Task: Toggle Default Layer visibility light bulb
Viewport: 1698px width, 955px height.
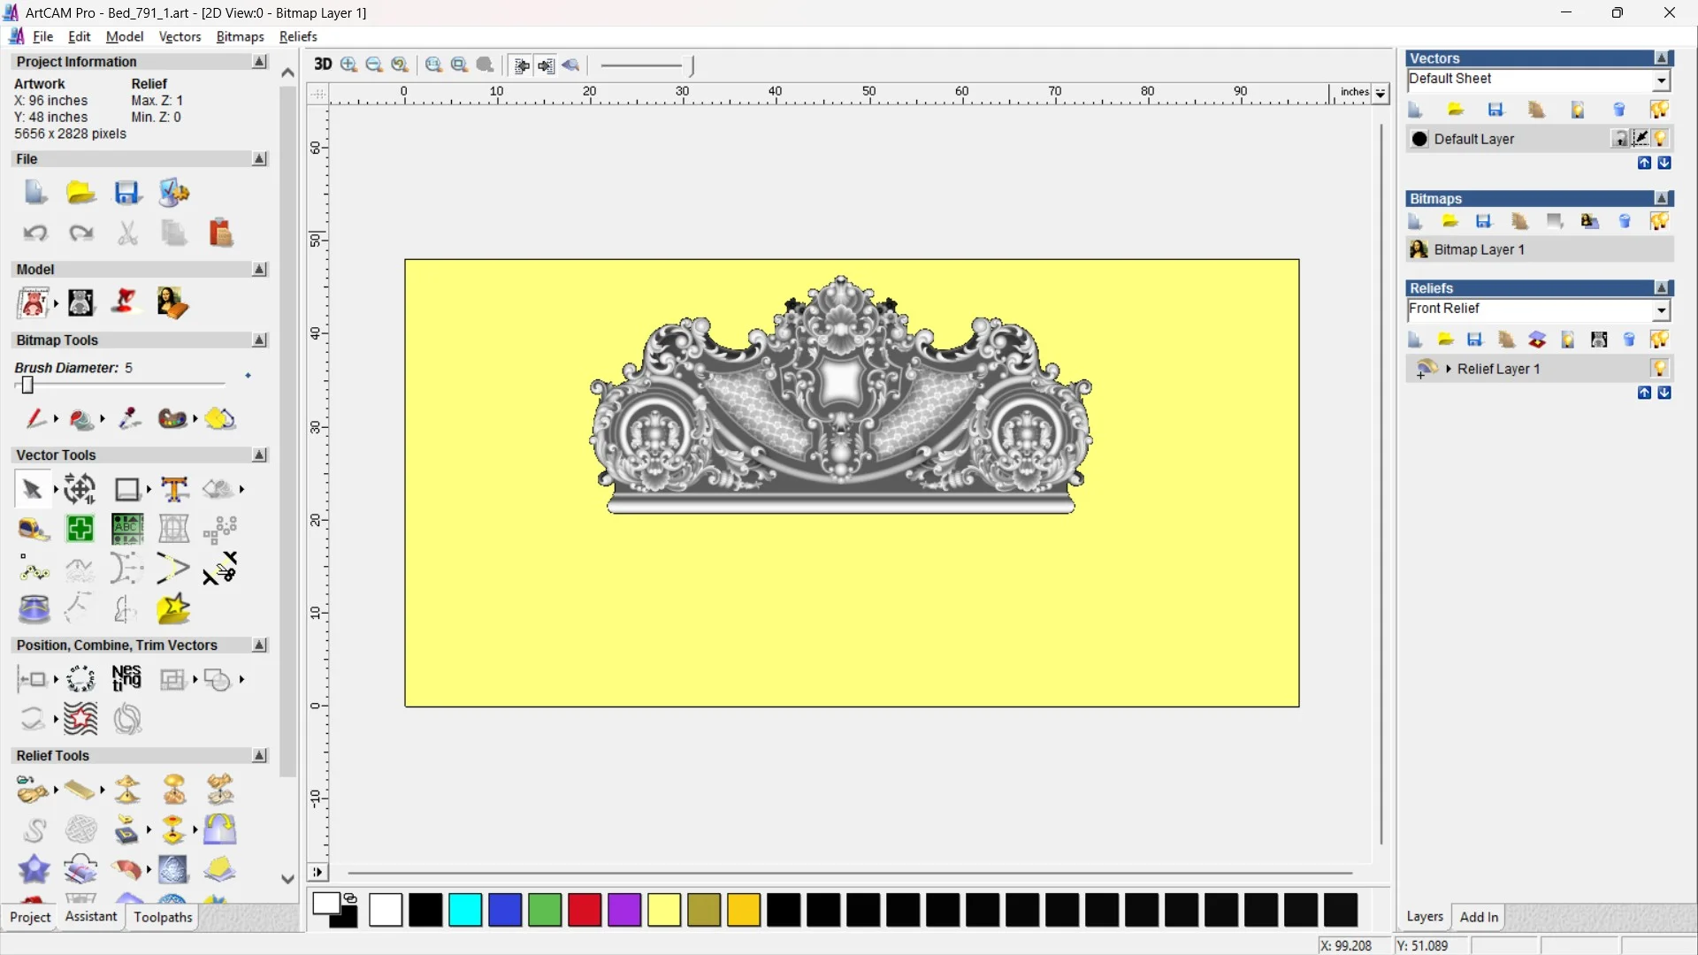Action: pos(1660,139)
